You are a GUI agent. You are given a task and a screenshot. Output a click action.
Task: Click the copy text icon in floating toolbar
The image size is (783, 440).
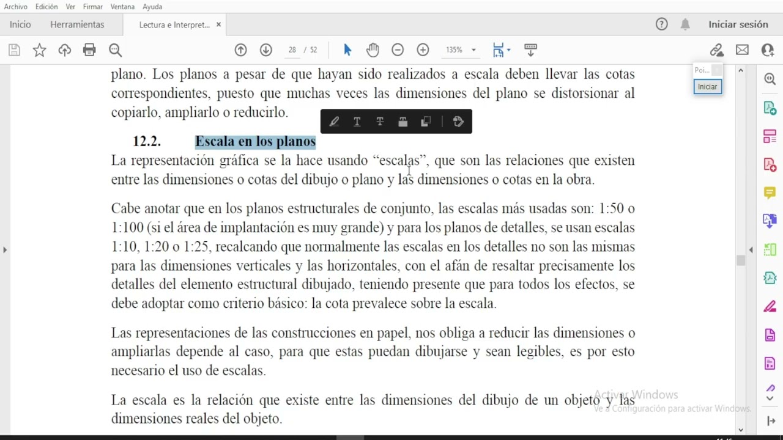click(426, 122)
